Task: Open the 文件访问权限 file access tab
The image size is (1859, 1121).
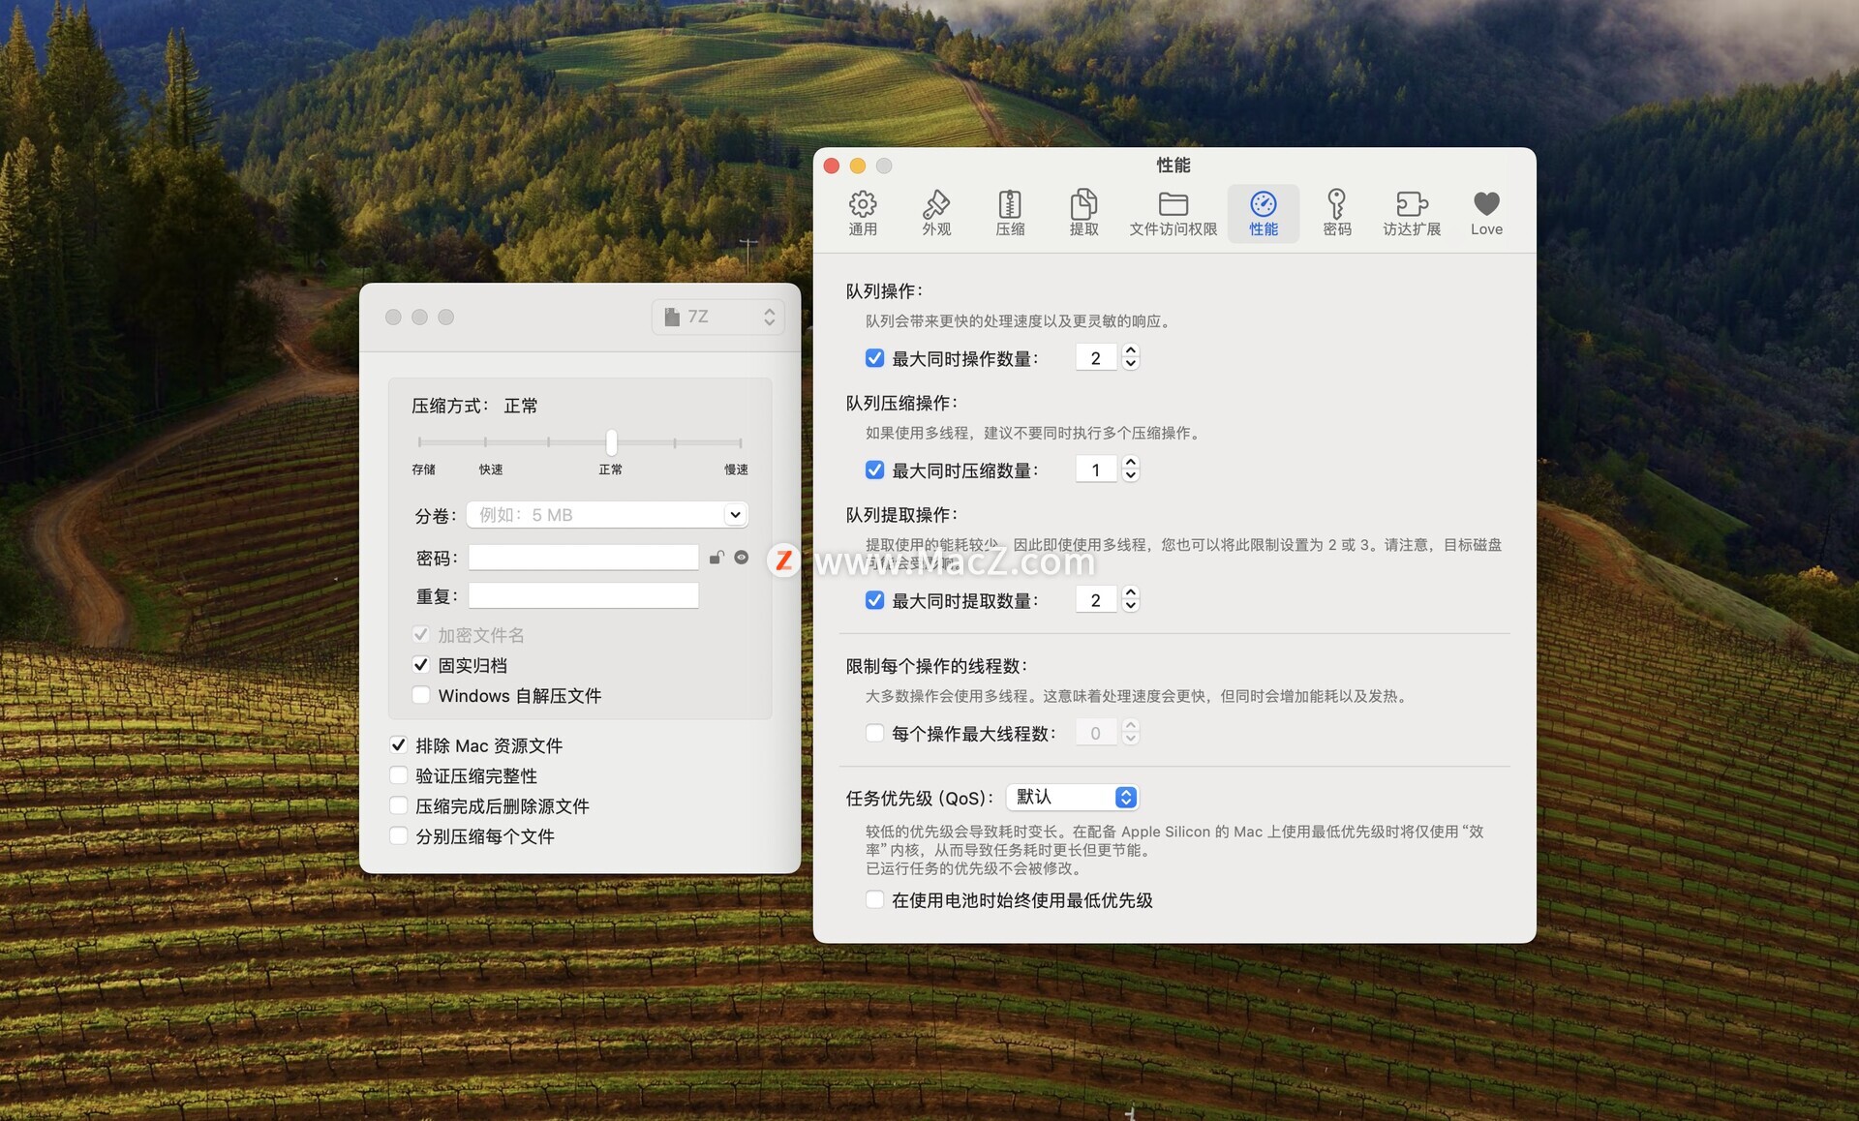Action: coord(1173,213)
